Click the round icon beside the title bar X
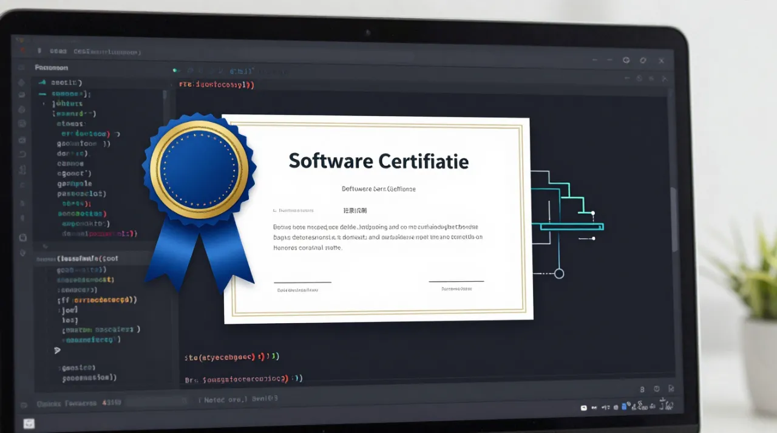777x433 pixels. click(x=643, y=60)
